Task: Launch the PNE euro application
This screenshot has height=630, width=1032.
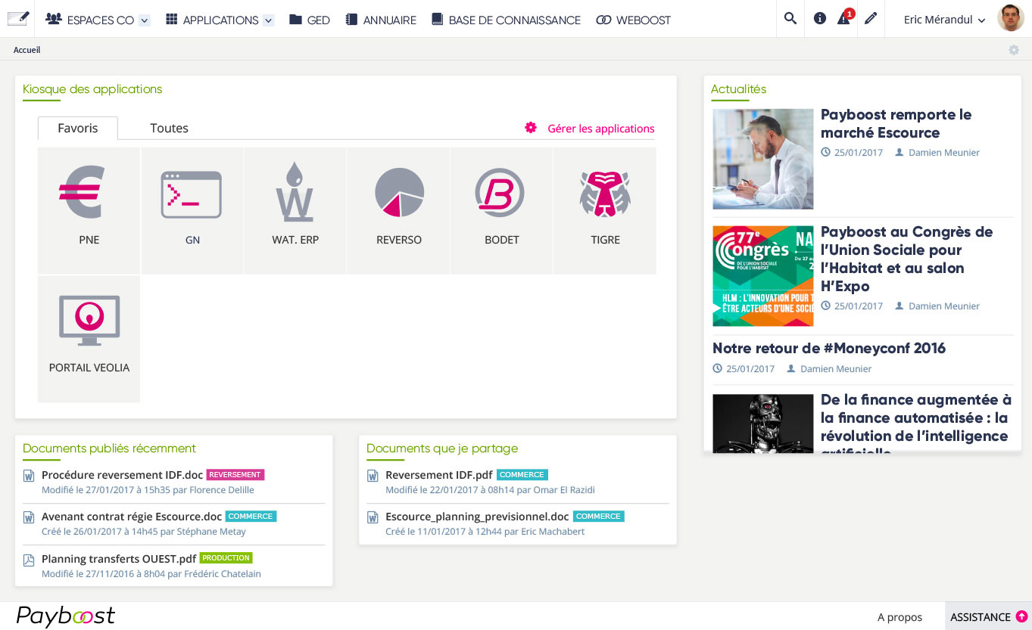Action: click(x=89, y=210)
